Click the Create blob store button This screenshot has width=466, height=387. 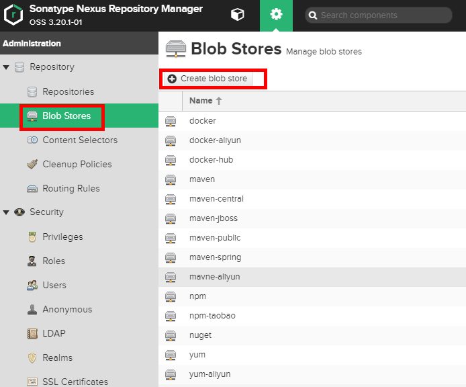[208, 79]
